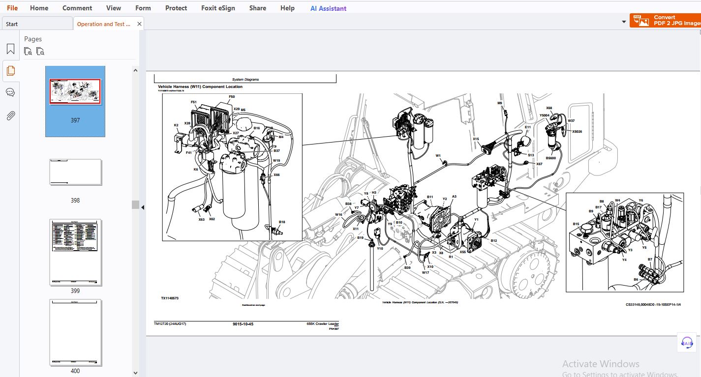Click the "System Diagrams" header text
This screenshot has width=701, height=377.
(245, 79)
